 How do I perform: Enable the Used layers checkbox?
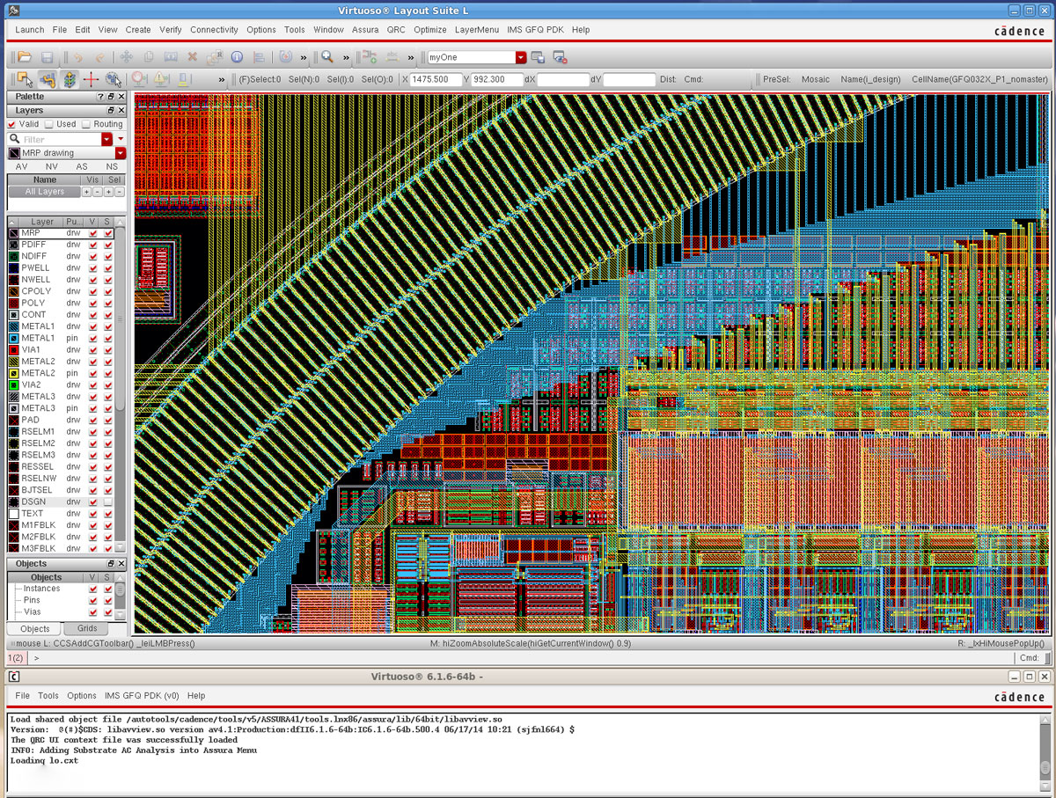click(49, 125)
